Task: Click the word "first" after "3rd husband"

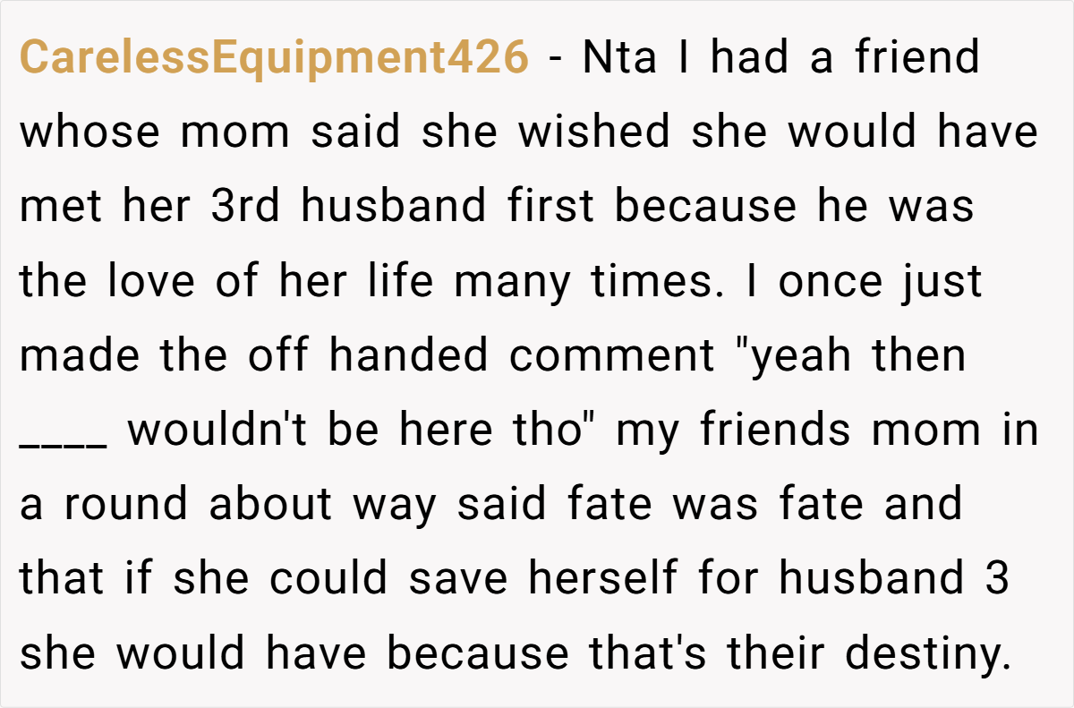Action: [x=550, y=207]
